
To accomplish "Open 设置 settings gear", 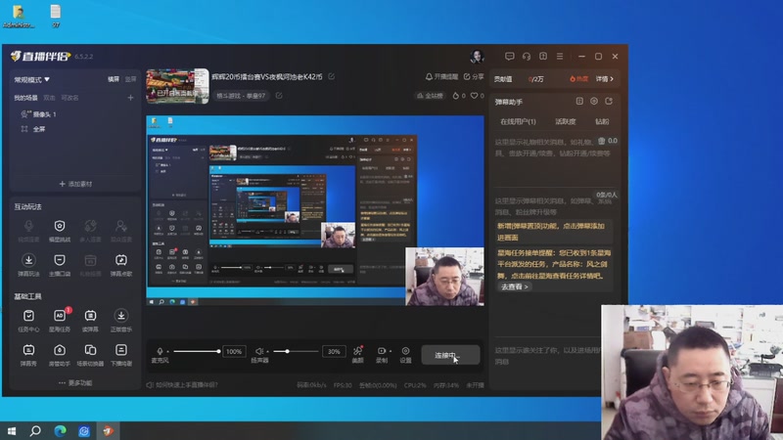I will tap(405, 354).
